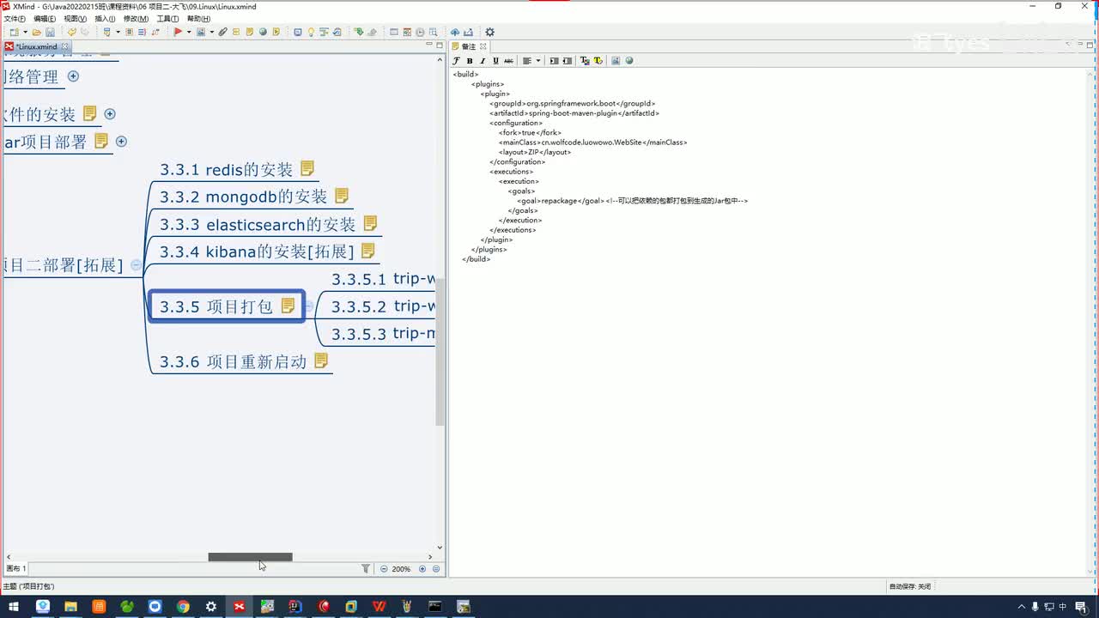The image size is (1099, 618).
Task: Open the 帮助 menu
Action: tap(198, 19)
